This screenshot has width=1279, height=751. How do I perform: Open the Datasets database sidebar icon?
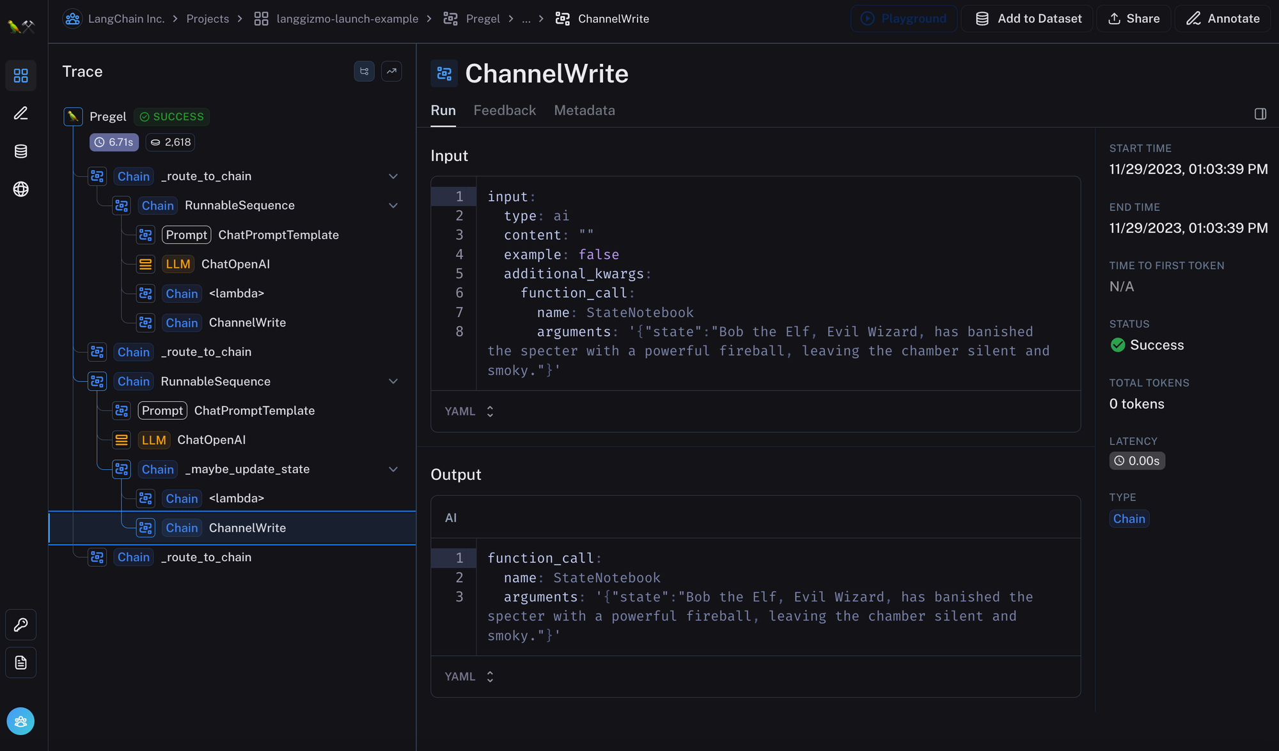pyautogui.click(x=20, y=151)
